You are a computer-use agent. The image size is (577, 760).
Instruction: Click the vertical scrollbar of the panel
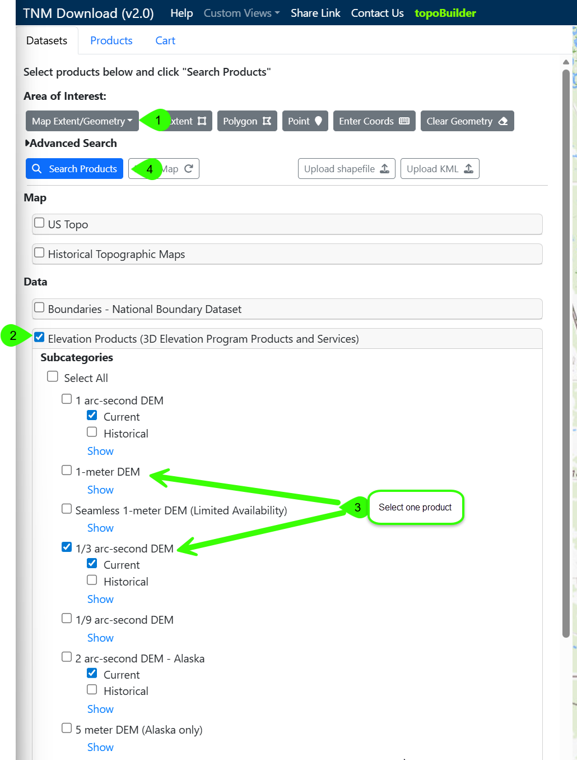click(x=566, y=353)
